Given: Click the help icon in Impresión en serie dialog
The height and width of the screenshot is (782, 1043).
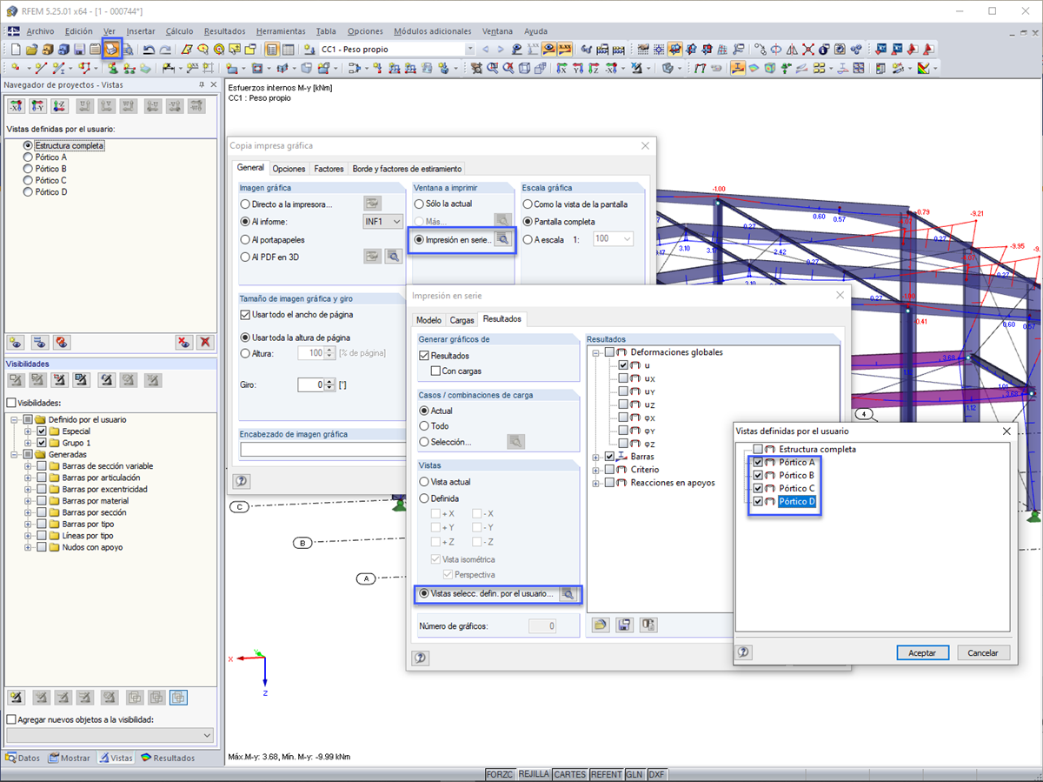Looking at the screenshot, I should coord(421,658).
